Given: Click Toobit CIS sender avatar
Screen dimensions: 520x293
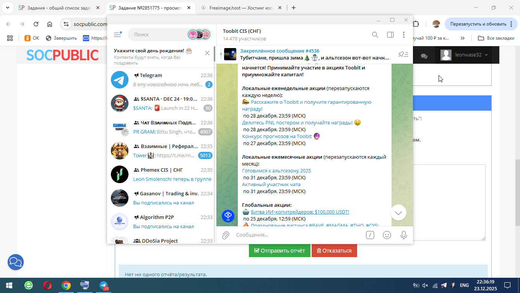Looking at the screenshot, I should 228,216.
